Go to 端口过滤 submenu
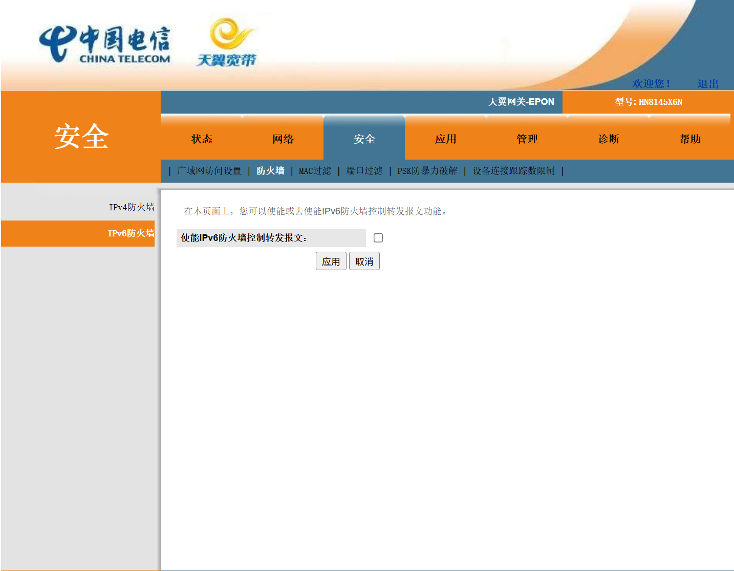 point(364,171)
